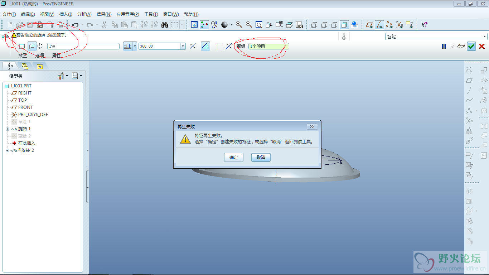Click the quilt collector '1个项目' field

(x=268, y=46)
